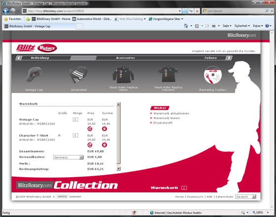The height and width of the screenshot is (217, 276).
Task: Click the Vintage Cap quantity field
Action: pyautogui.click(x=75, y=120)
